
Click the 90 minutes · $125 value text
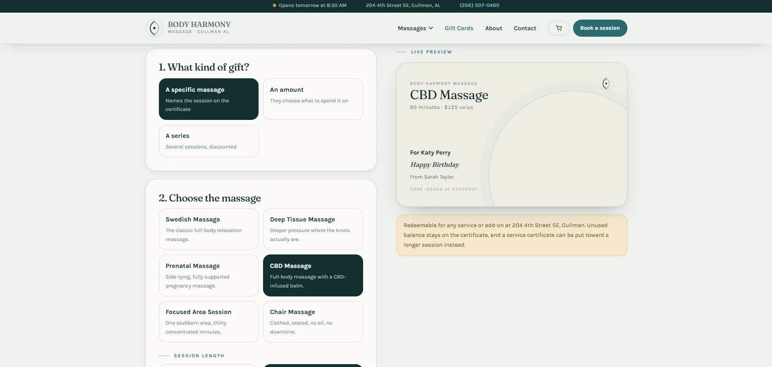coord(442,107)
